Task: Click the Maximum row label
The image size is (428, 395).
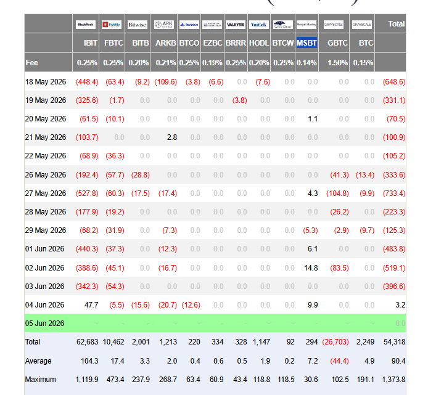Action: pyautogui.click(x=41, y=380)
